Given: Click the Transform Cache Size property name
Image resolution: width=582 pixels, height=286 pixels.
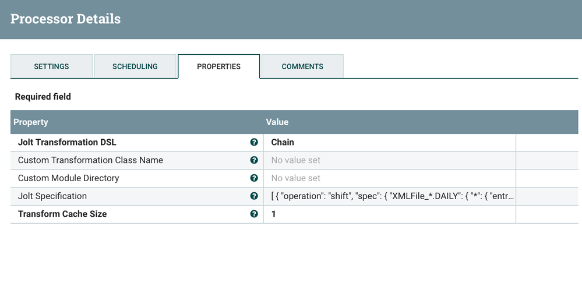Looking at the screenshot, I should coord(62,214).
